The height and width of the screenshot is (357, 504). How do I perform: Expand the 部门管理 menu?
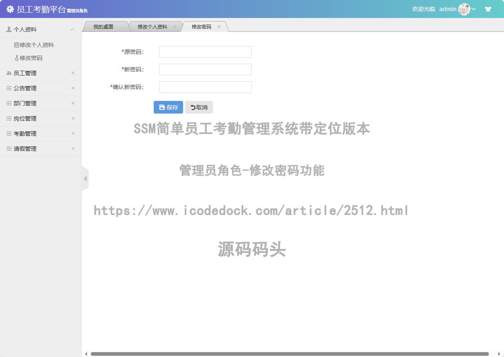click(x=41, y=103)
